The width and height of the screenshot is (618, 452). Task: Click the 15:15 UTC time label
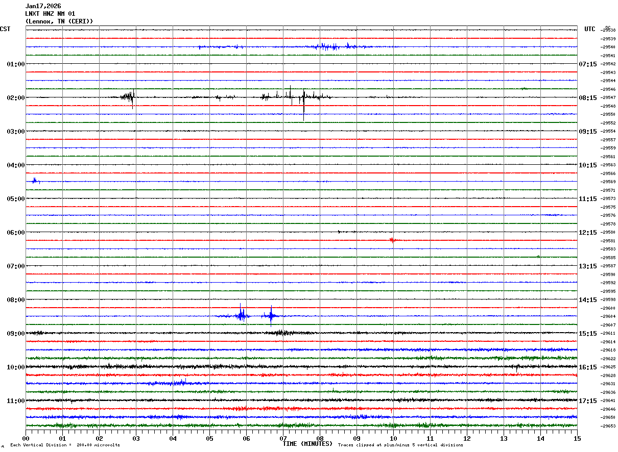coord(588,334)
